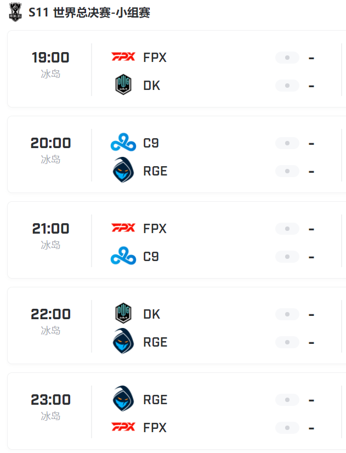This screenshot has width=346, height=453.
Task: Toggle the gray pill beside FPX at 23:00
Action: (x=287, y=428)
